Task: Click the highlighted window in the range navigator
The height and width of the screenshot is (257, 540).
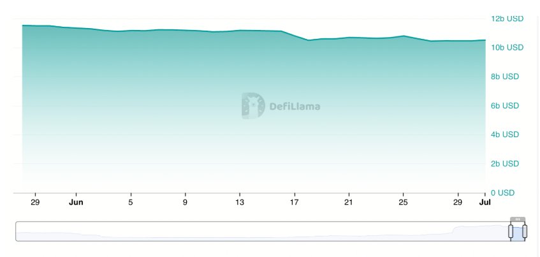Action: point(518,231)
